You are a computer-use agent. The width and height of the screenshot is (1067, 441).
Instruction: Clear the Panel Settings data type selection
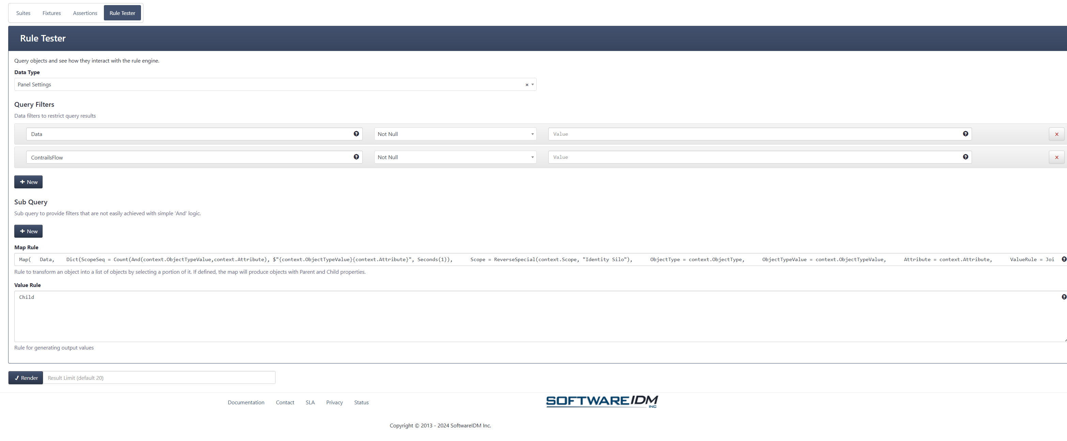pos(527,84)
